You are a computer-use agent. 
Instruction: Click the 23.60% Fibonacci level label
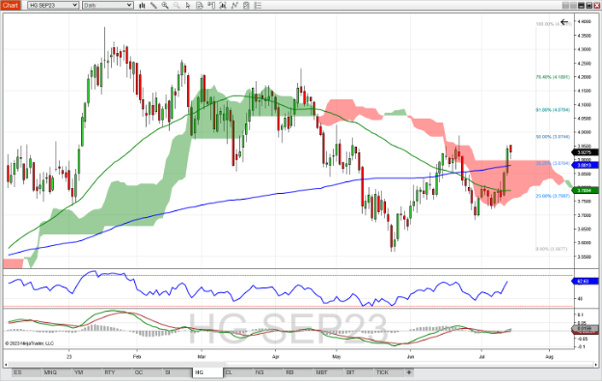coord(553,196)
